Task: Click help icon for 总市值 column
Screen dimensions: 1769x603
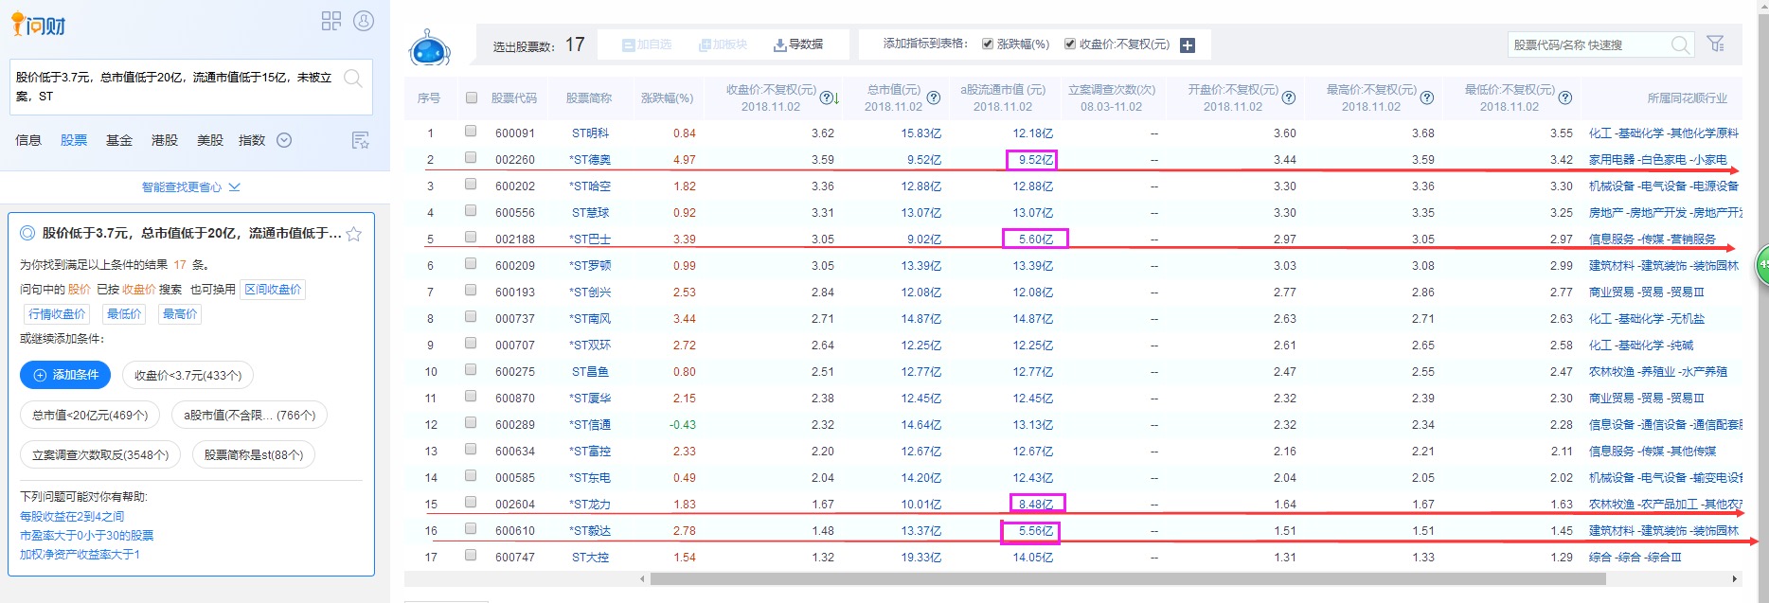Action: pos(934,98)
